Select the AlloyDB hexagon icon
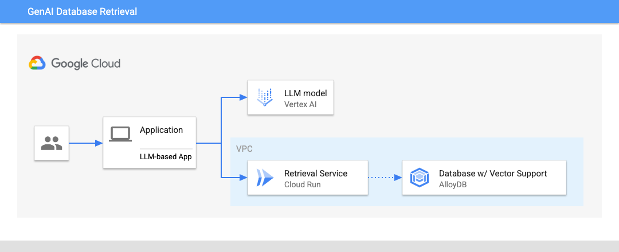 coord(420,178)
